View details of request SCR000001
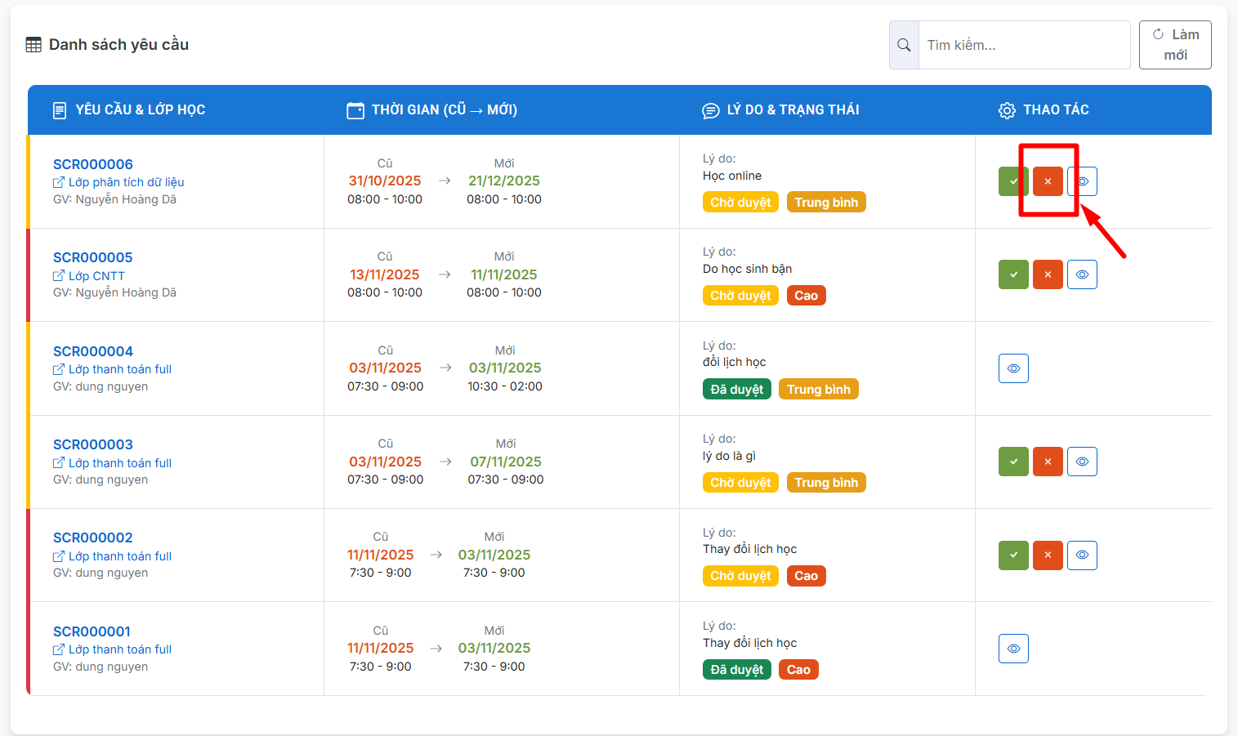Screen dimensions: 1238x736 coord(1013,649)
